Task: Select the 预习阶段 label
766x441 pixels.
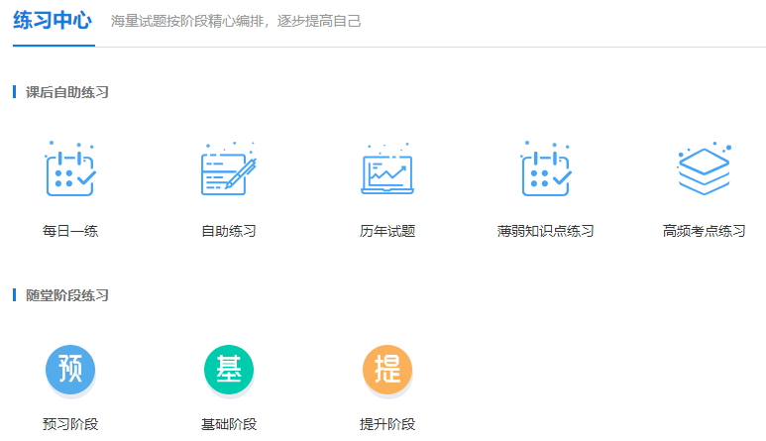Action: click(70, 424)
